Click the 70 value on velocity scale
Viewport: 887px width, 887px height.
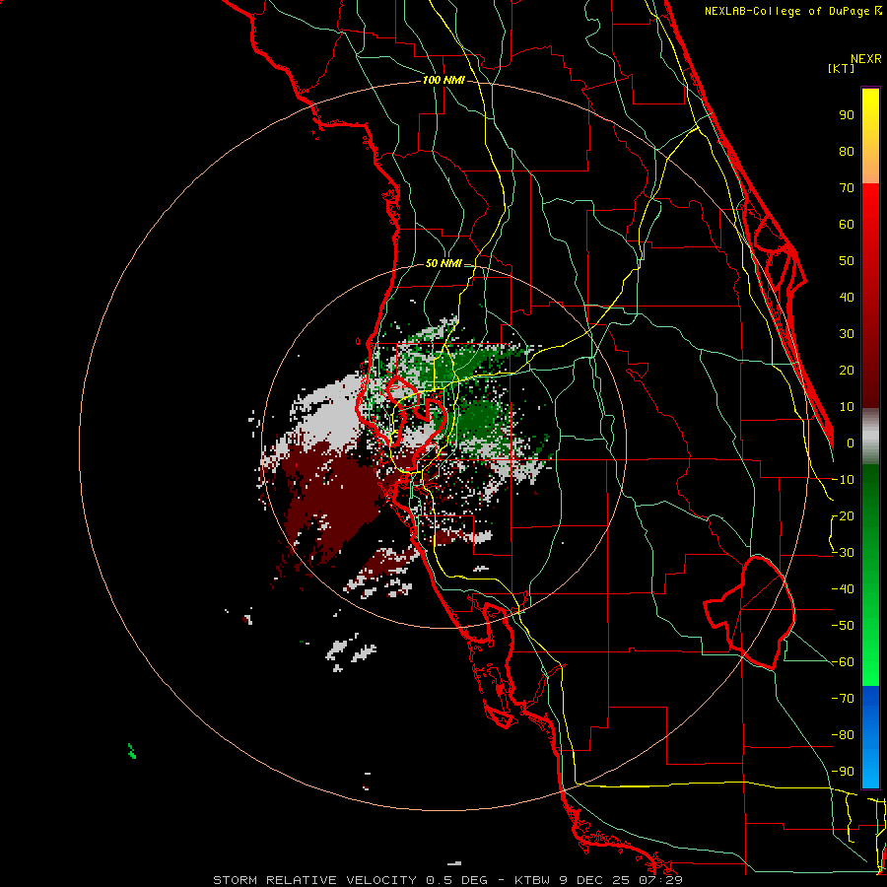pyautogui.click(x=847, y=188)
